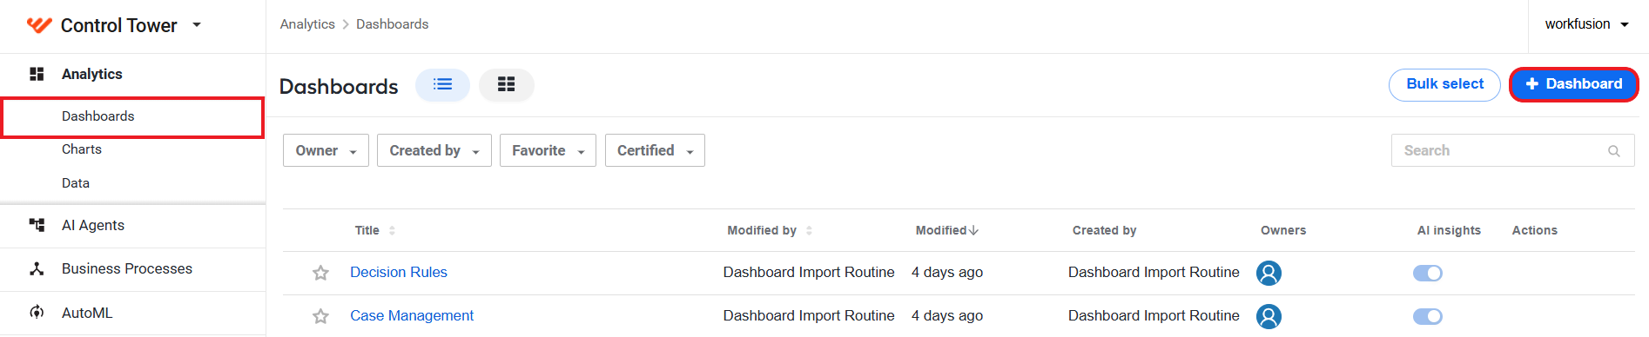The image size is (1649, 337).
Task: Switch to list view of dashboards
Action: pyautogui.click(x=442, y=84)
